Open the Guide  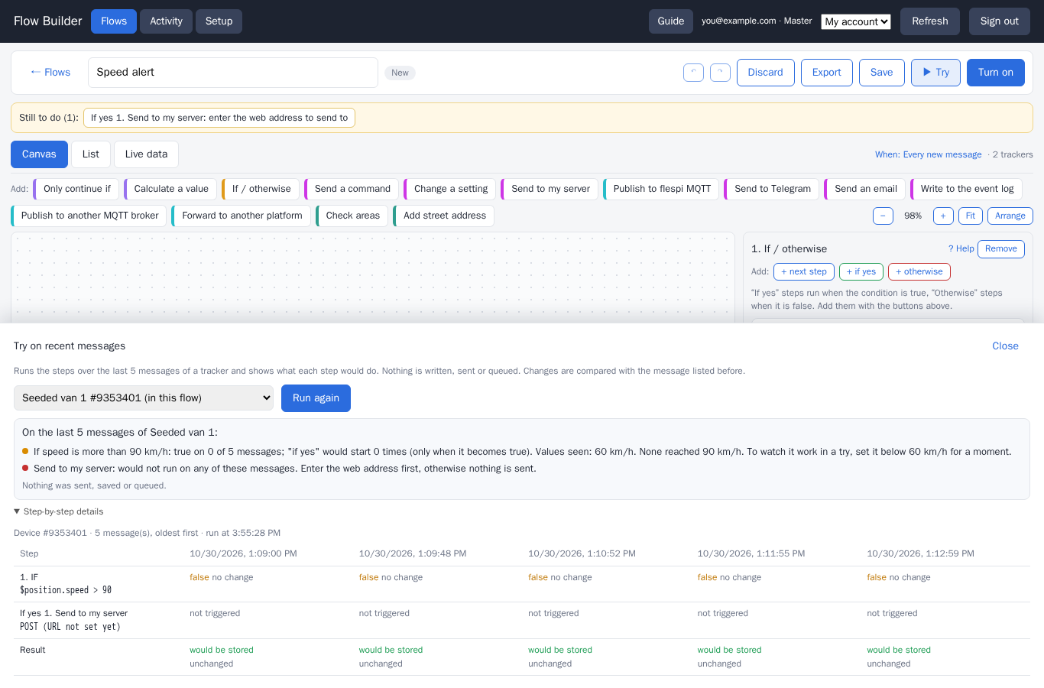(x=671, y=21)
